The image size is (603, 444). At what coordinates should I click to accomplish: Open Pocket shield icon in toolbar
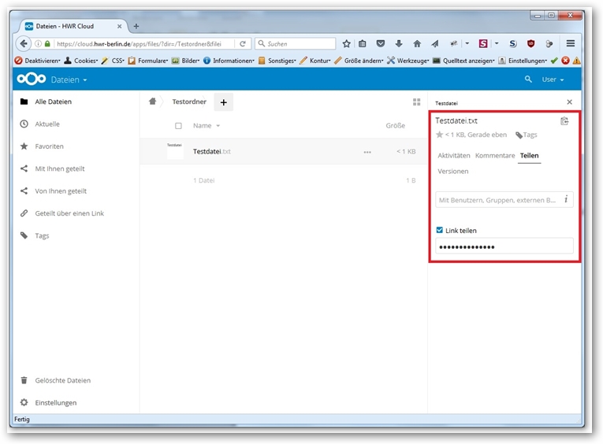(x=381, y=44)
